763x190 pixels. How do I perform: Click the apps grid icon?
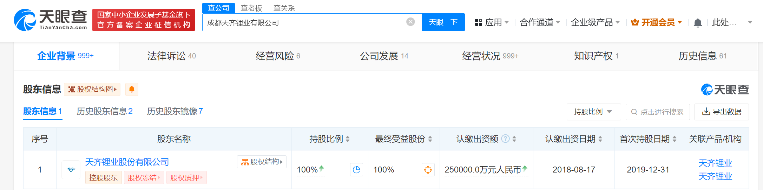point(478,22)
